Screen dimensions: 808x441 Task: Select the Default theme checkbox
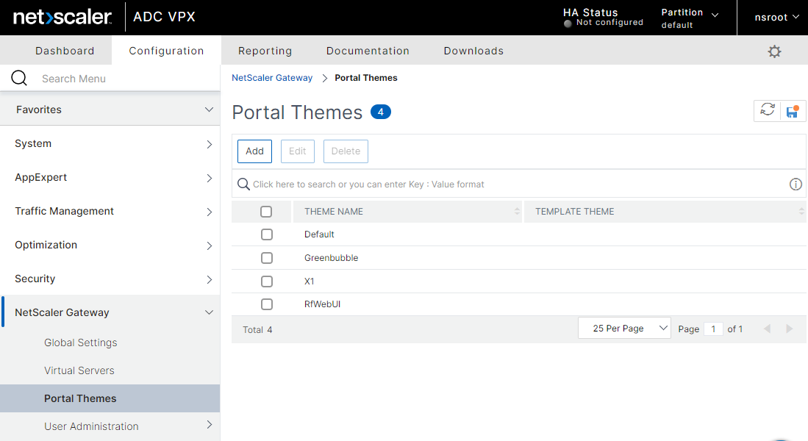(267, 234)
